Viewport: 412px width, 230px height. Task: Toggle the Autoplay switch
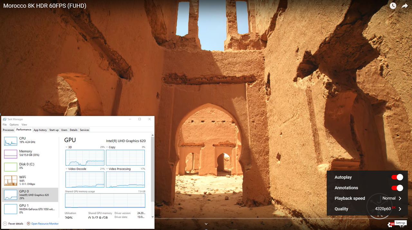coord(397,177)
